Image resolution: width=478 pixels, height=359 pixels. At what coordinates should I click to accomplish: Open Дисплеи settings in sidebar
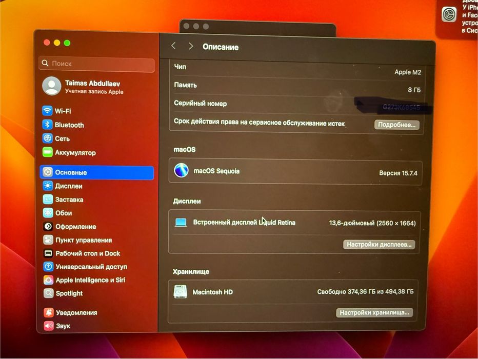(97, 186)
